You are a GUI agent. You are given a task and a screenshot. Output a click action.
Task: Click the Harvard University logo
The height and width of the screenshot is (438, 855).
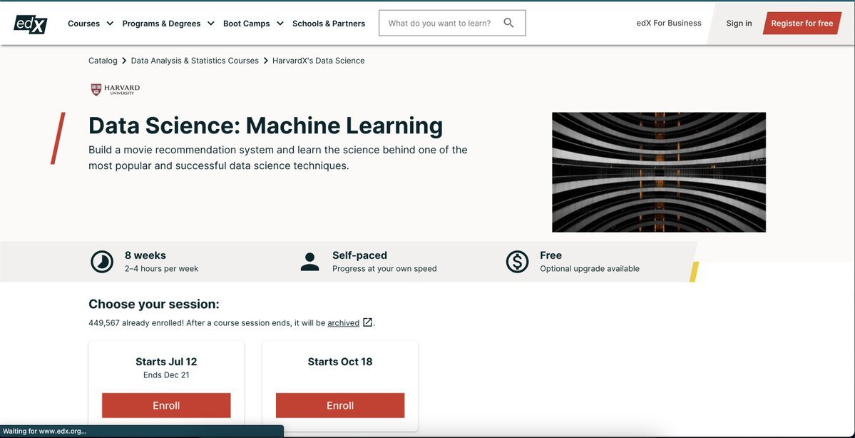pos(115,89)
